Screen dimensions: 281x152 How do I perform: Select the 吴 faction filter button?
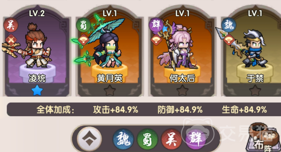[171, 139]
